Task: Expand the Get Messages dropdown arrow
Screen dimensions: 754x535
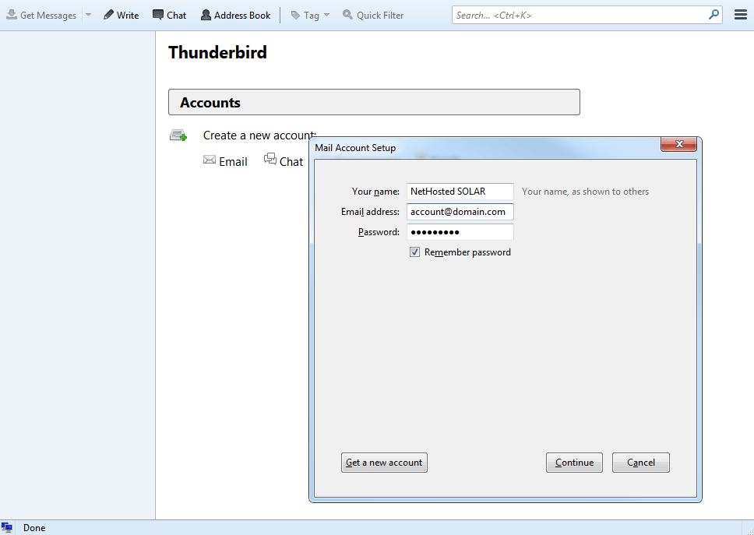Action: [x=89, y=16]
